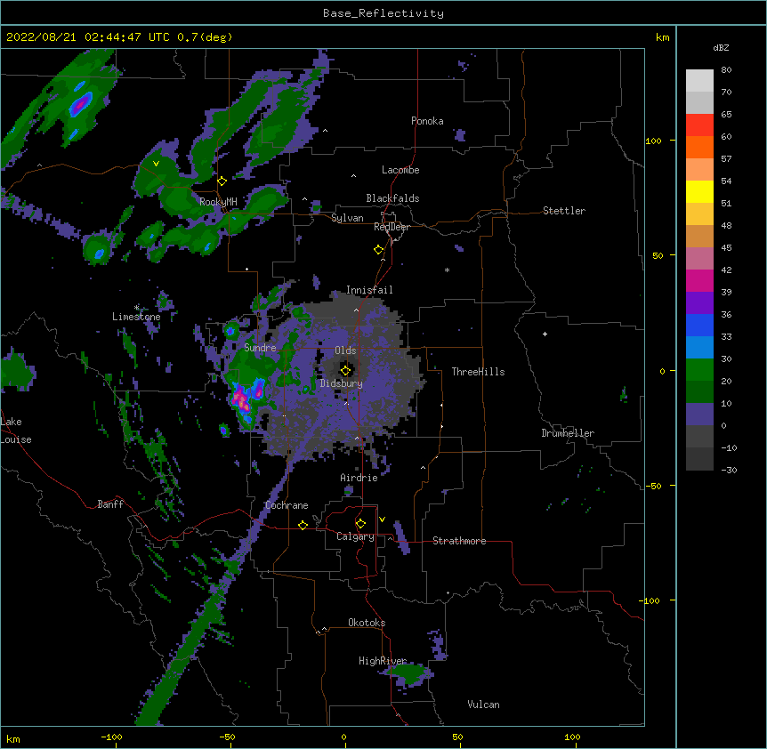Image resolution: width=767 pixels, height=749 pixels.
Task: Click the Strathmore town label
Action: (459, 541)
